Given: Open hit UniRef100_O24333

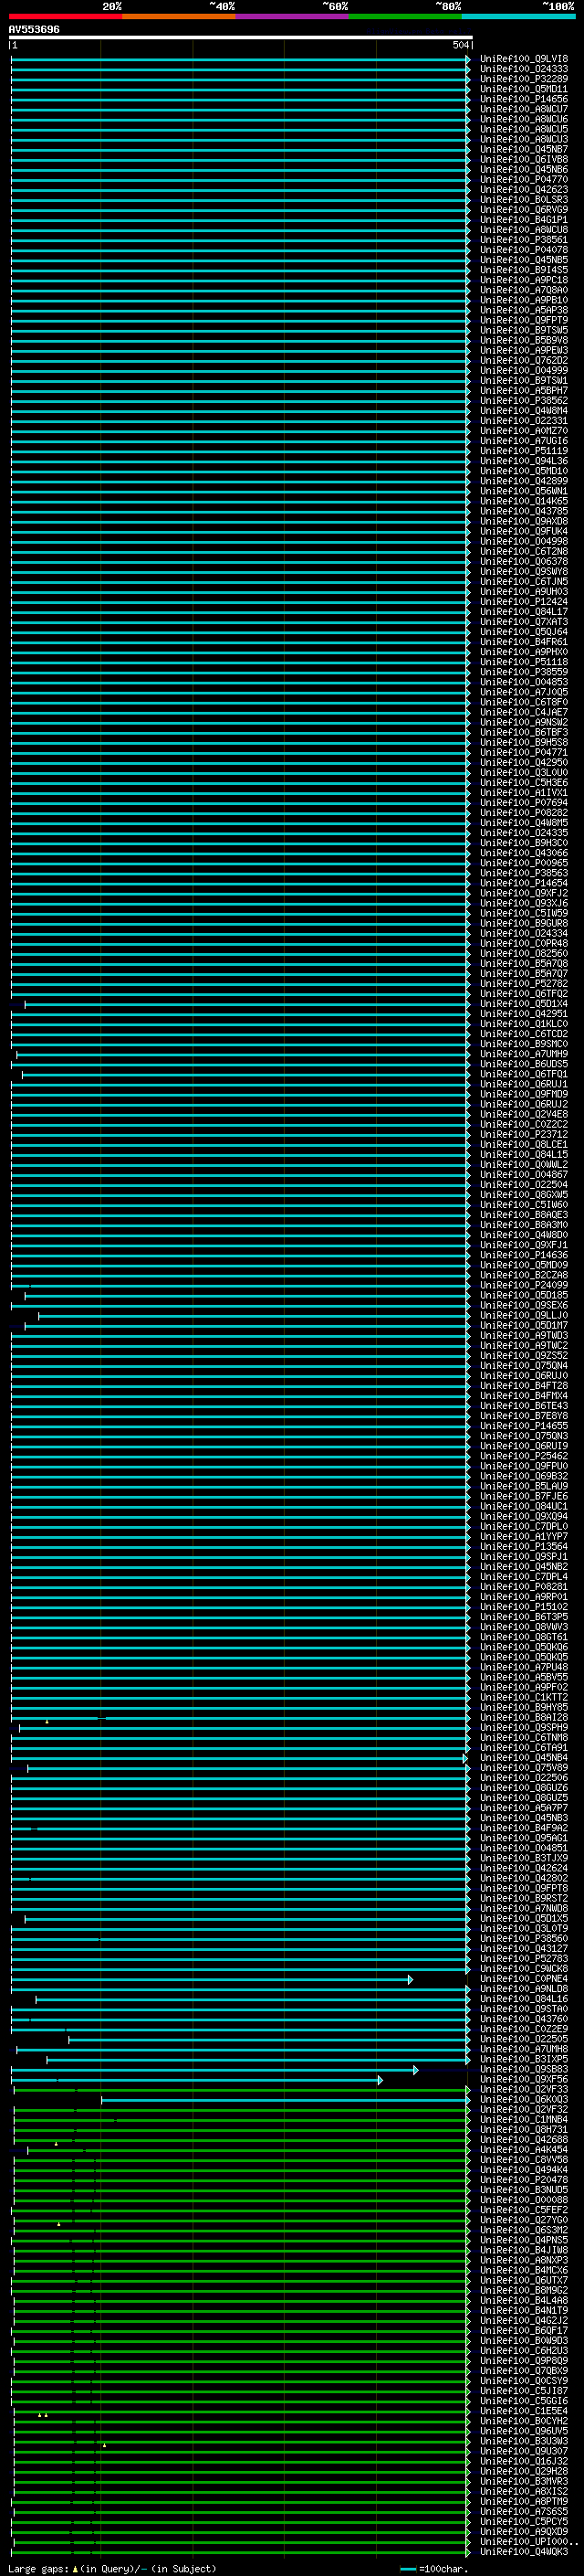Looking at the screenshot, I should (x=523, y=69).
